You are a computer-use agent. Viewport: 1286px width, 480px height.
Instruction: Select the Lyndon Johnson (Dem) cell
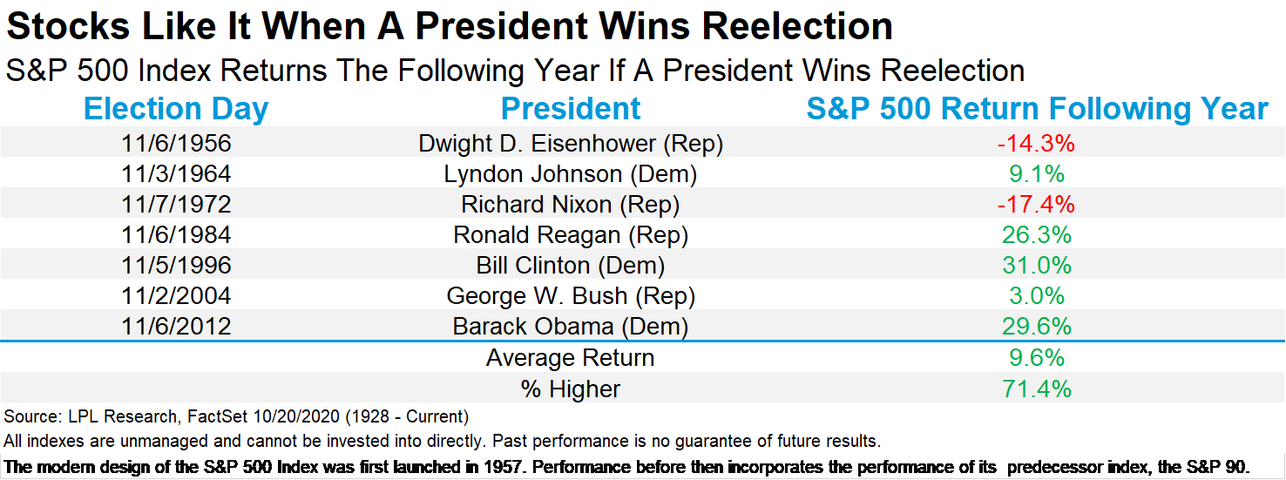571,173
